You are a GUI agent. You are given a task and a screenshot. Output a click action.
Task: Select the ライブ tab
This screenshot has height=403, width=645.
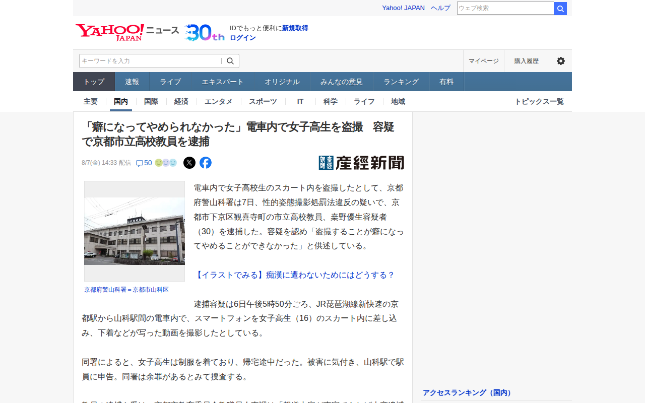click(170, 82)
